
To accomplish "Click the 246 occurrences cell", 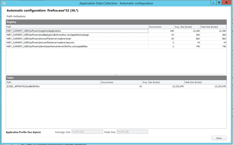I will (161, 31).
